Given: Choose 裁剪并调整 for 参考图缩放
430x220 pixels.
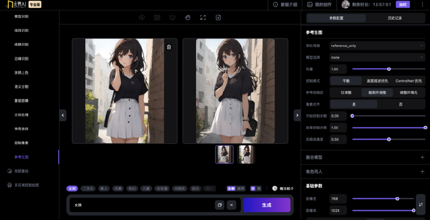Looking at the screenshot, I should click(378, 93).
